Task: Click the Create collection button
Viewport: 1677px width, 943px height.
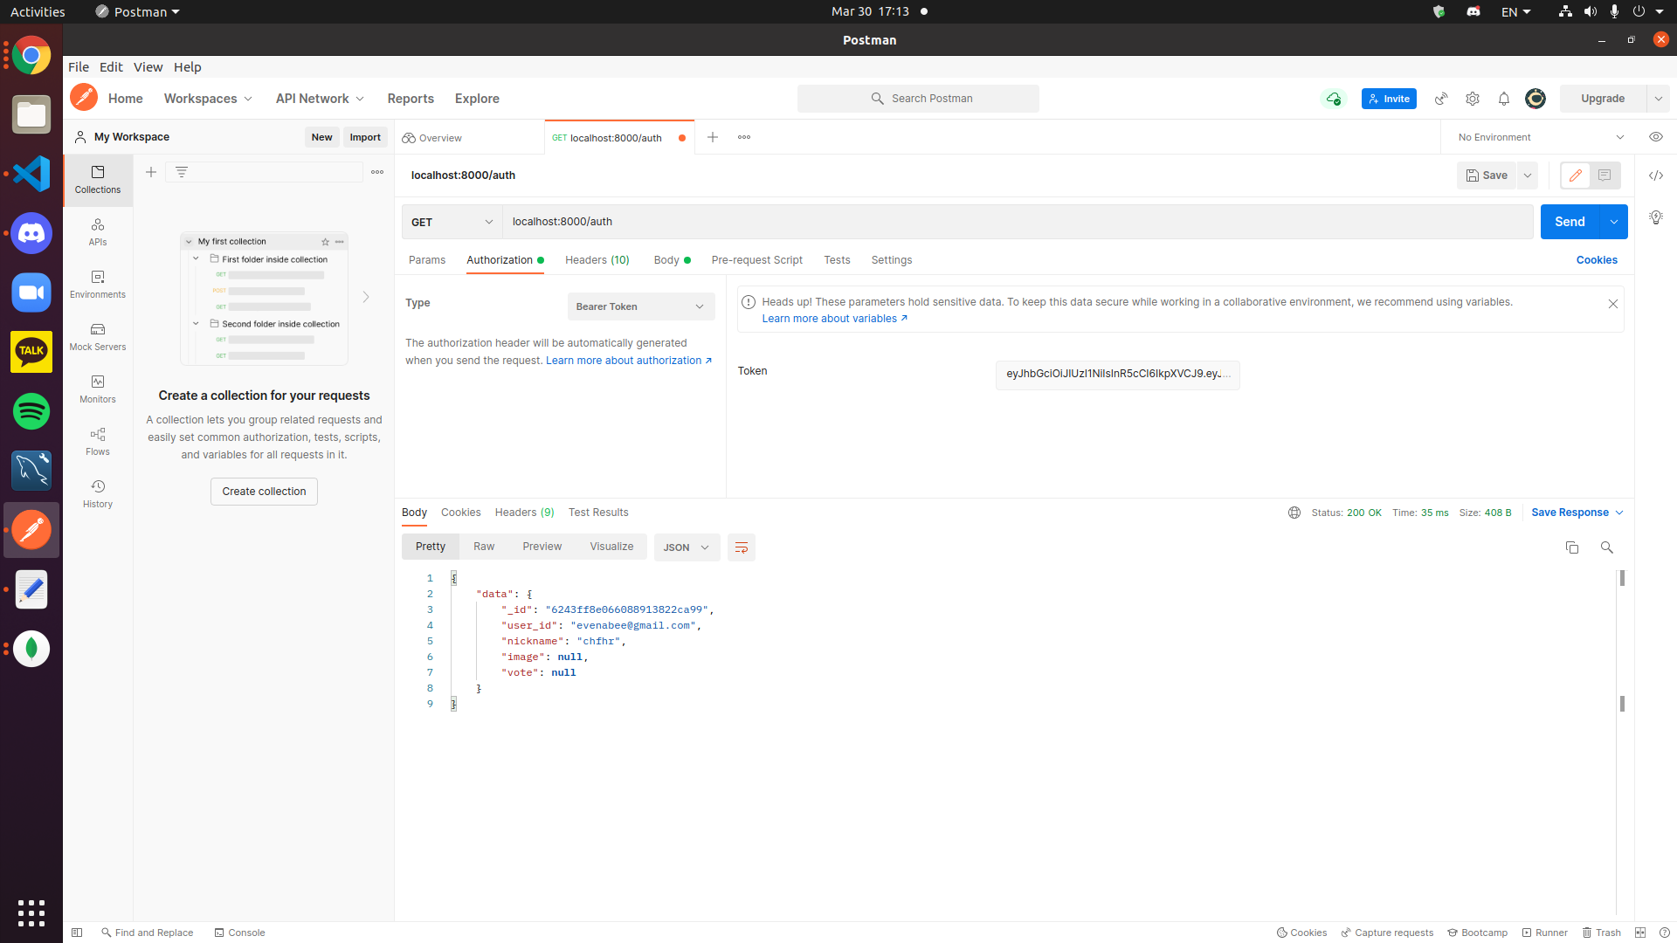Action: click(x=264, y=492)
